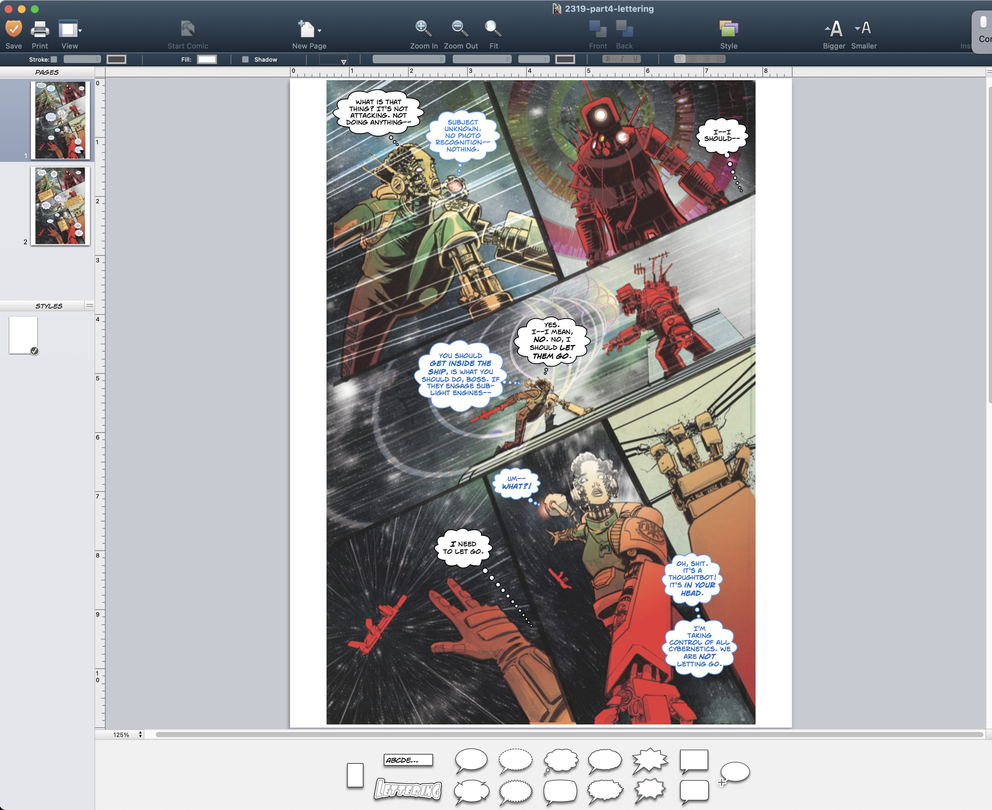Open the font style dropdown
The image size is (992, 810).
482,59
